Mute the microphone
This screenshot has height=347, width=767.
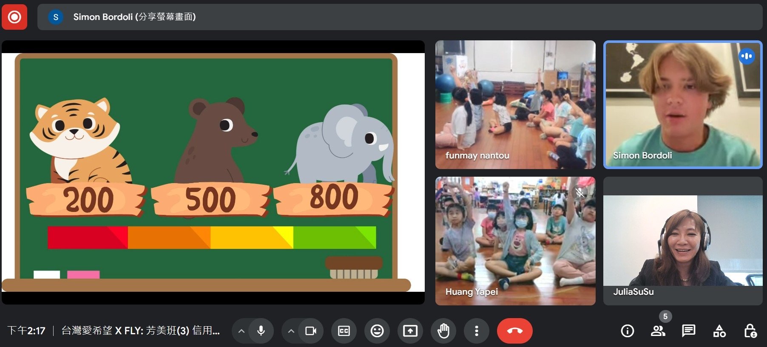[x=261, y=331]
